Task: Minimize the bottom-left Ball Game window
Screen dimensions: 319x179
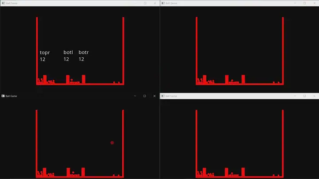Action: [x=135, y=96]
